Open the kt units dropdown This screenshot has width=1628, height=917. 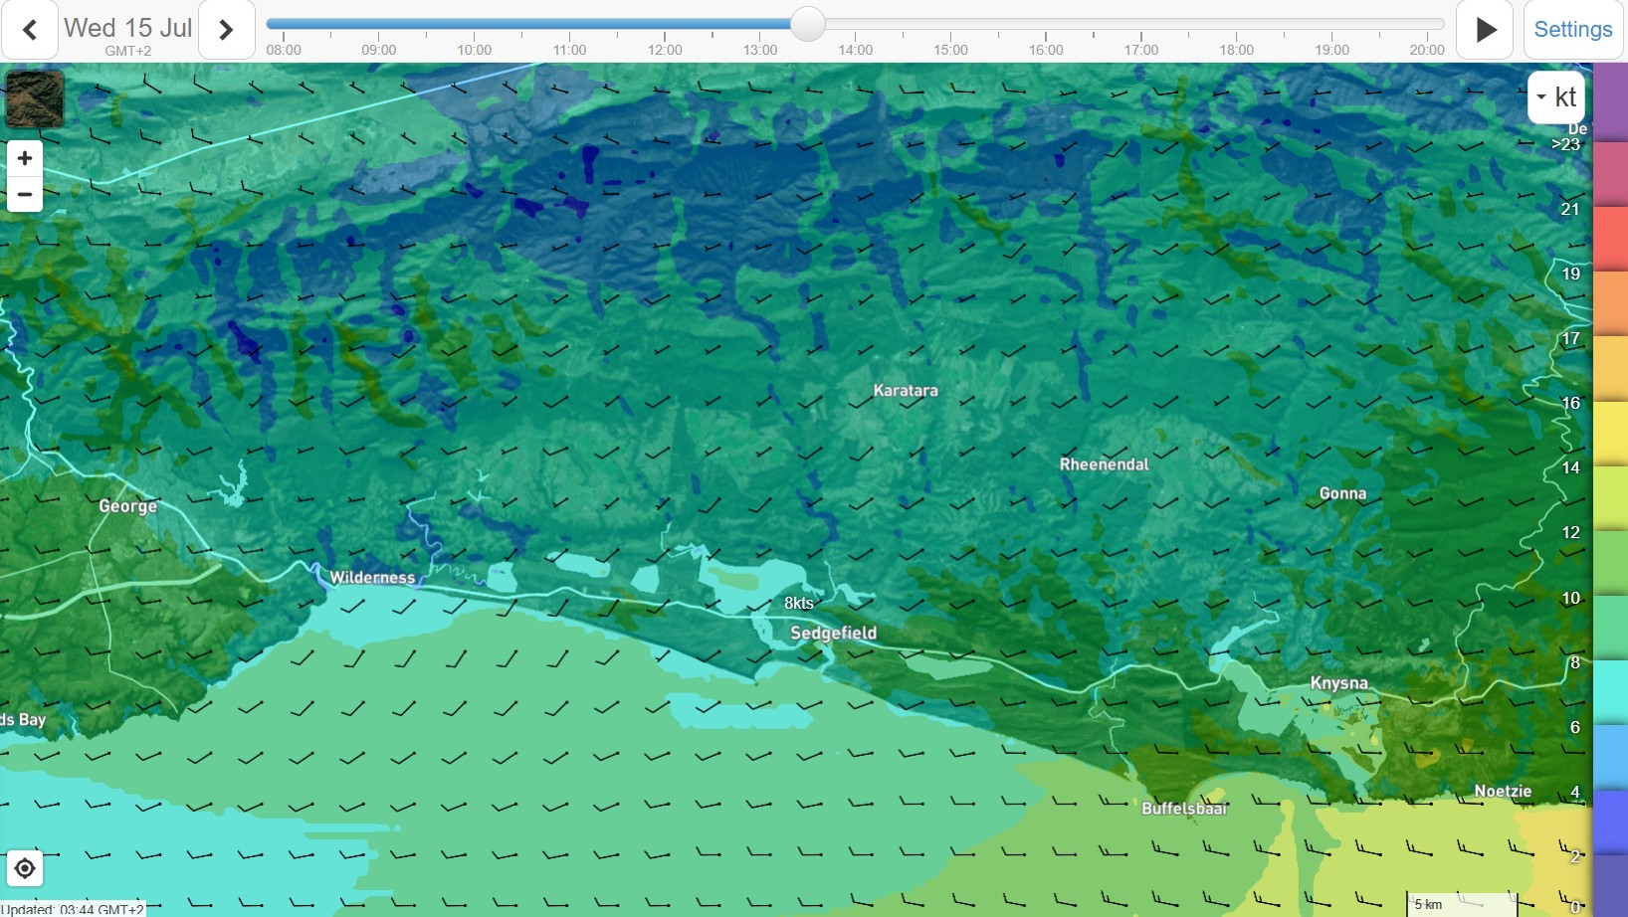pos(1556,96)
